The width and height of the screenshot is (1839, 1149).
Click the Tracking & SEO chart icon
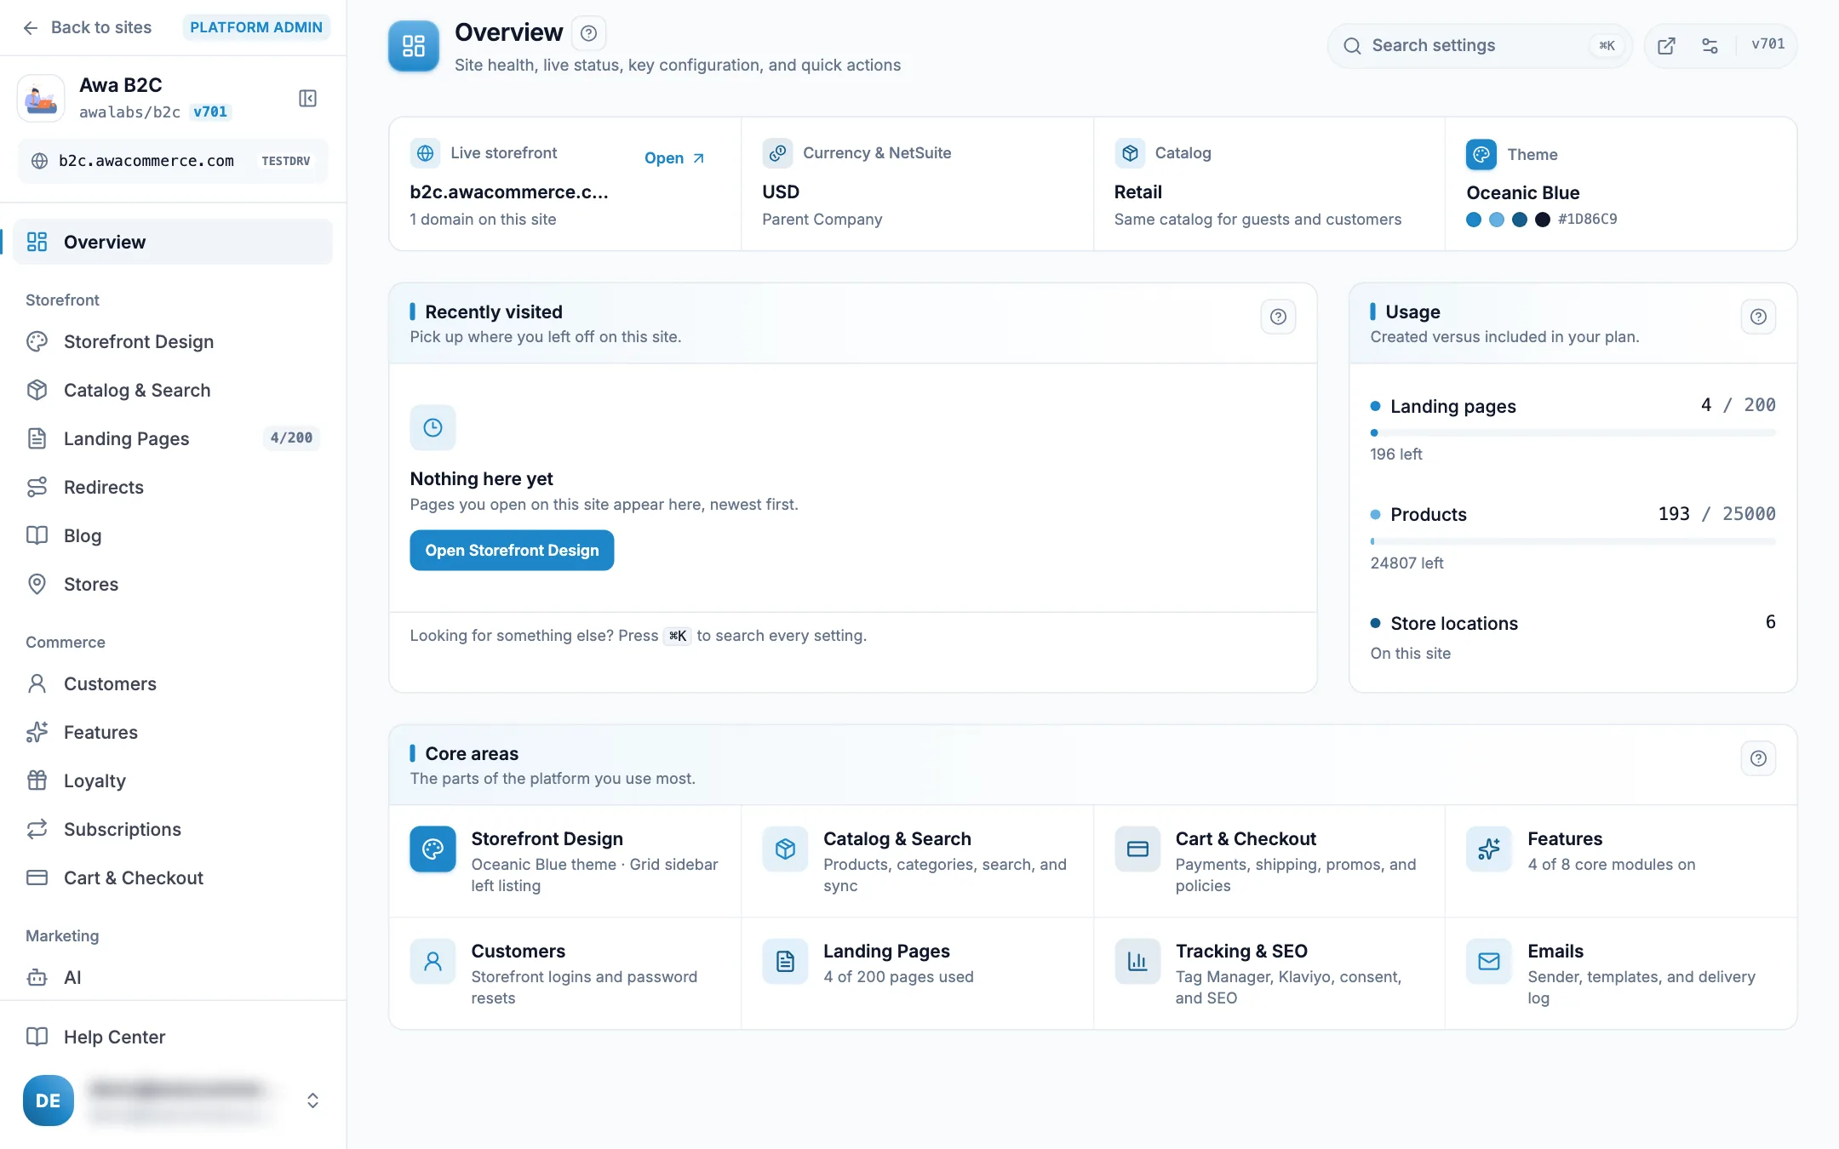pyautogui.click(x=1137, y=961)
